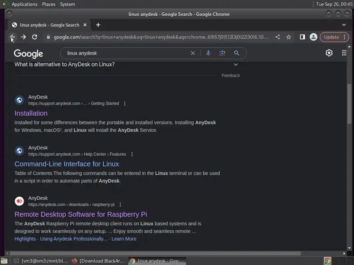Click the Highlights sitelink
Image resolution: width=354 pixels, height=265 pixels.
pyautogui.click(x=25, y=239)
